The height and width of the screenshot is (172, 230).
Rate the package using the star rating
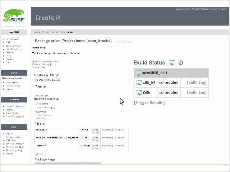pyautogui.click(x=125, y=42)
